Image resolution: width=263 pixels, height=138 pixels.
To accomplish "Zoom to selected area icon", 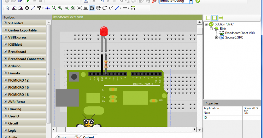I will [73, 8].
